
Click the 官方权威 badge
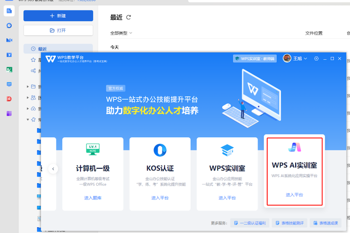pos(115,88)
